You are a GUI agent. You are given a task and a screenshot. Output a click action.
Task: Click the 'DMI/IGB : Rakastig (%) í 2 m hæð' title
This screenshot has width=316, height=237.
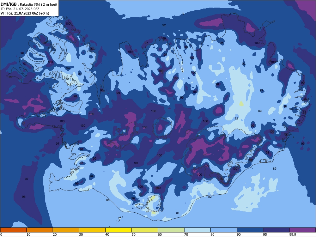coord(29,4)
